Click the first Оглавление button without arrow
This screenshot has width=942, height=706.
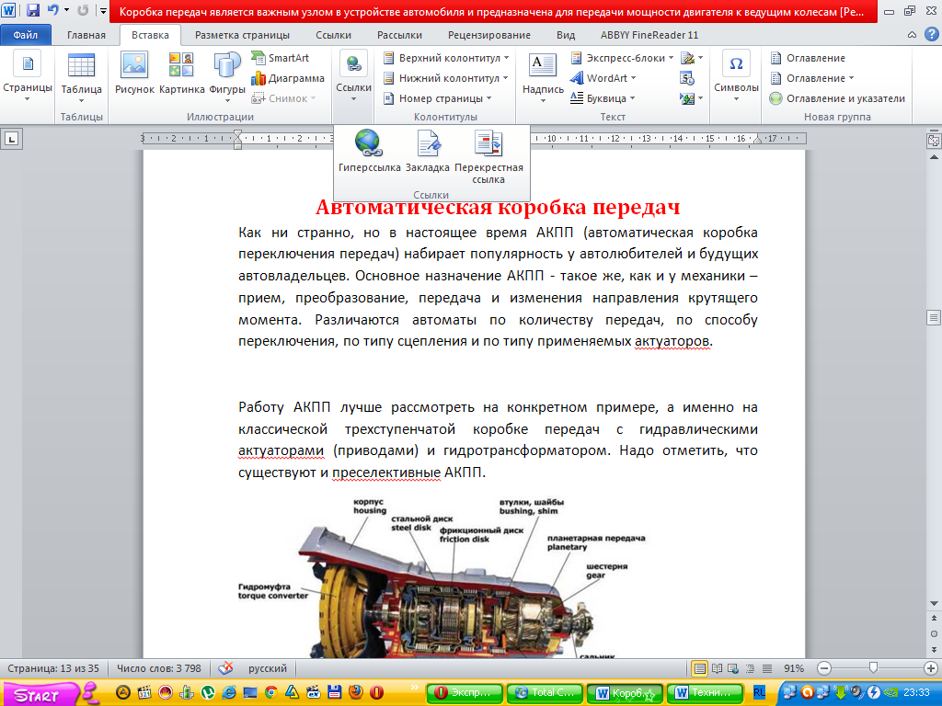tap(808, 58)
